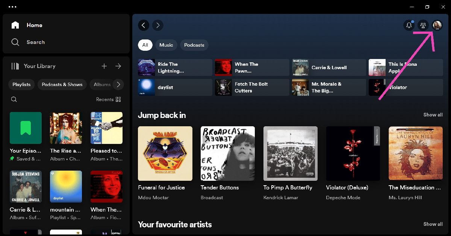Expand Your Library with arrow icon

[118, 66]
